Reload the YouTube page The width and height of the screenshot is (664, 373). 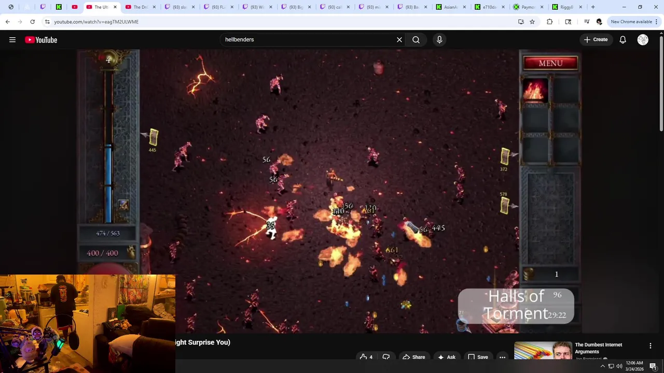(32, 22)
